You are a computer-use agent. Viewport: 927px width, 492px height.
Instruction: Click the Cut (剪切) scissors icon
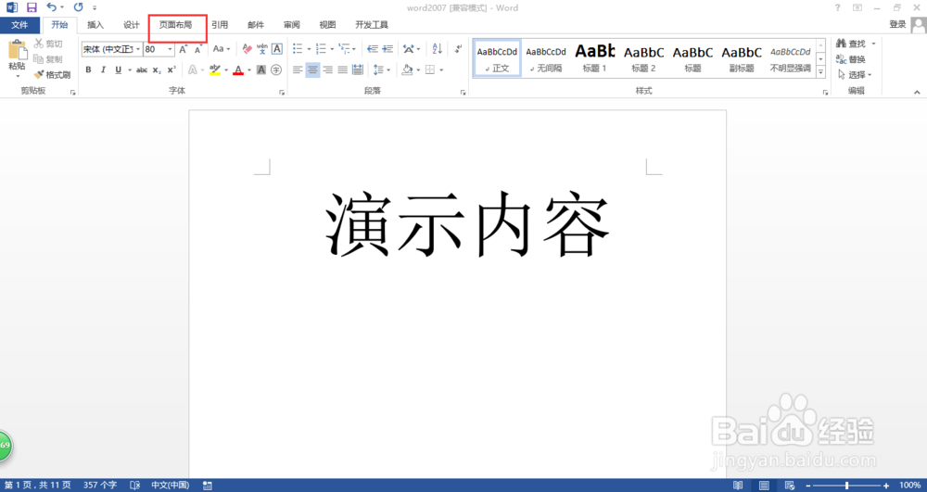click(x=39, y=44)
